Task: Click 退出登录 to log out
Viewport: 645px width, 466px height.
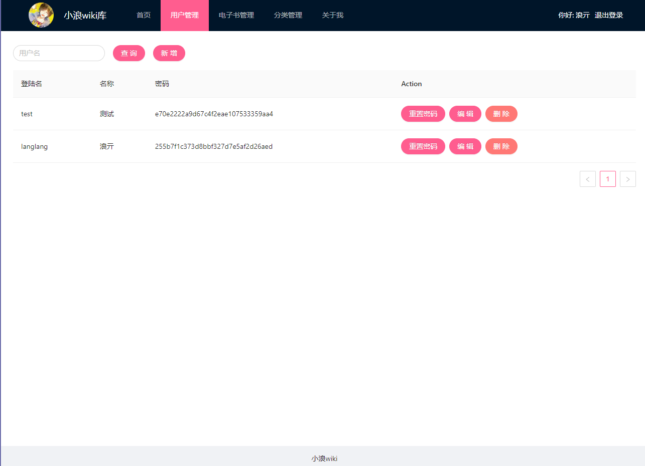Action: click(x=608, y=15)
